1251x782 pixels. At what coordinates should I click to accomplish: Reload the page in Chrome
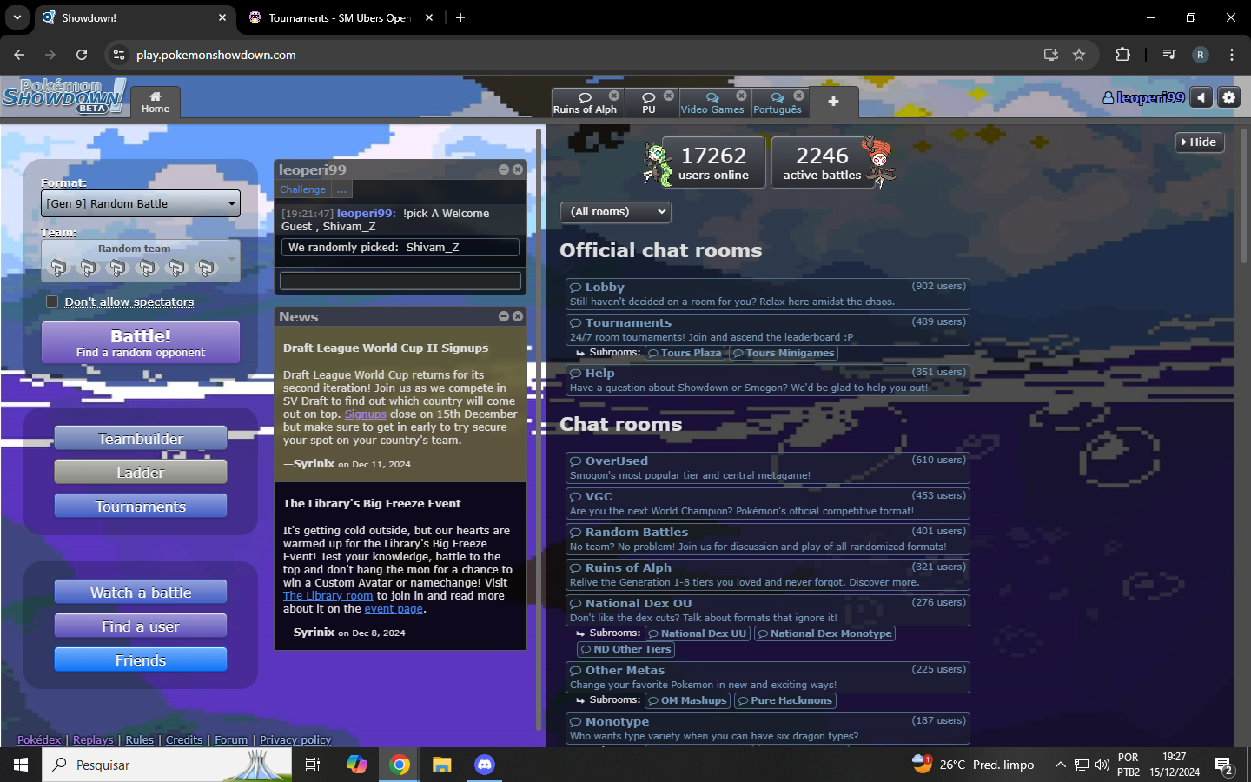pos(82,55)
